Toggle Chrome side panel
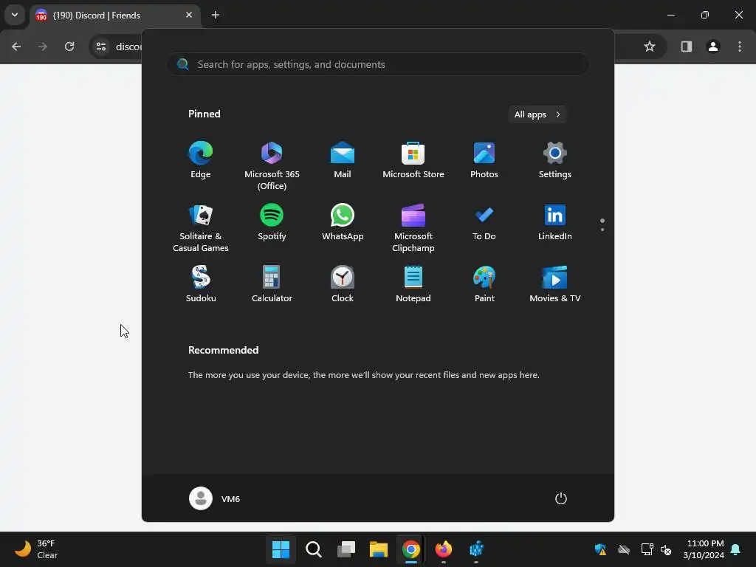The height and width of the screenshot is (567, 756). (x=686, y=47)
